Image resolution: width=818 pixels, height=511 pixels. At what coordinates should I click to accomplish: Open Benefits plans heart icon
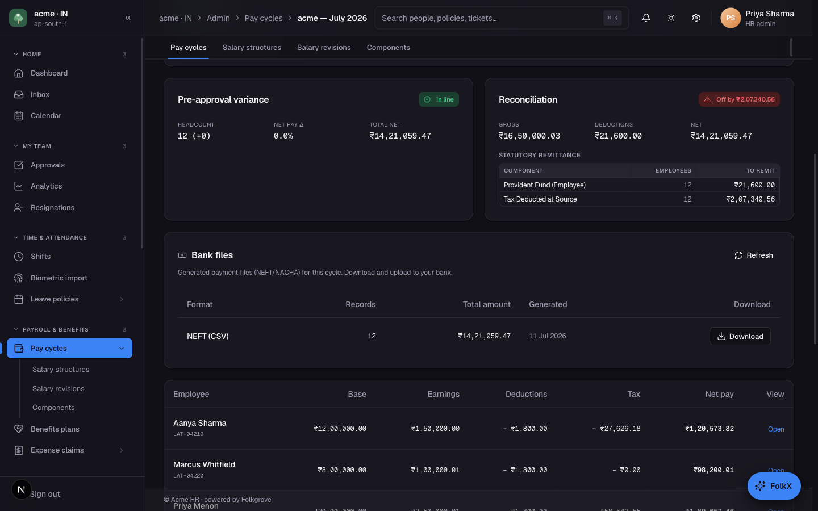(x=19, y=429)
